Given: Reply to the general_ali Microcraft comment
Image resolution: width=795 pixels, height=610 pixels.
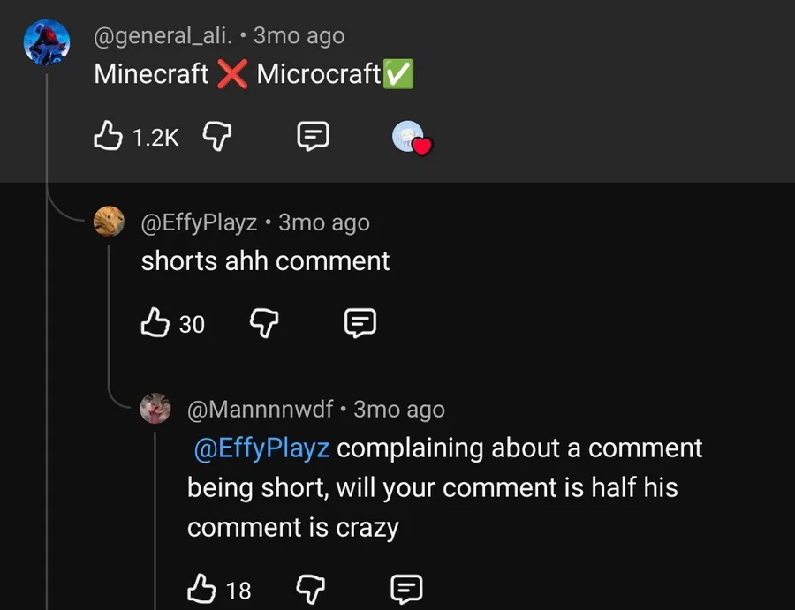Looking at the screenshot, I should pyautogui.click(x=313, y=136).
